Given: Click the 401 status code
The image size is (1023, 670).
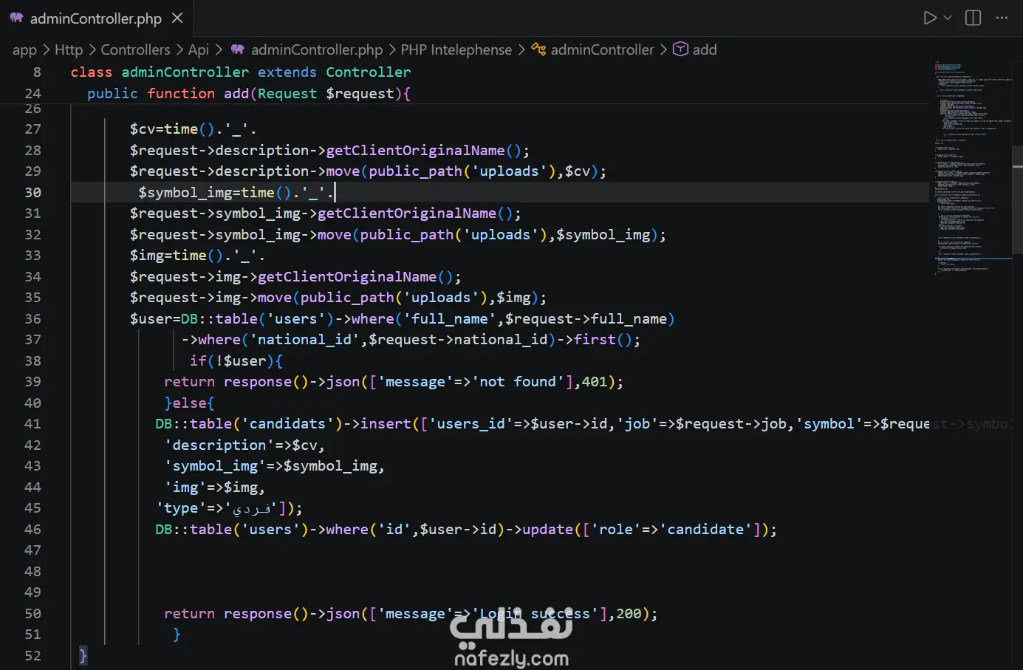Looking at the screenshot, I should click(595, 382).
